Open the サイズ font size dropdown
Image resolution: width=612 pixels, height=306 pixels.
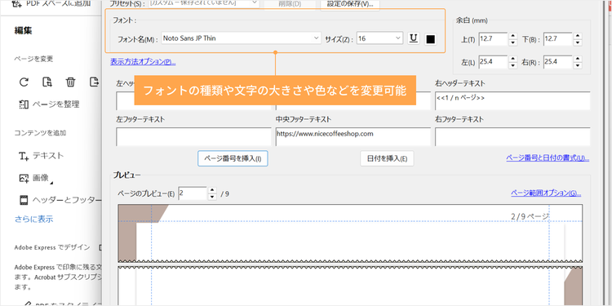[379, 38]
